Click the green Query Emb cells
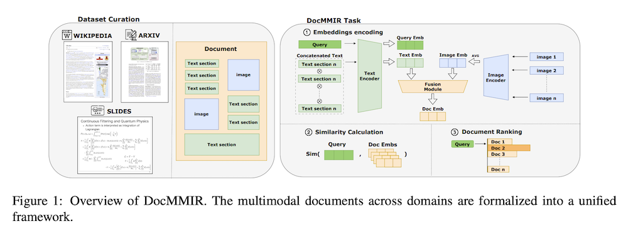This screenshot has height=231, width=628. tap(409, 45)
